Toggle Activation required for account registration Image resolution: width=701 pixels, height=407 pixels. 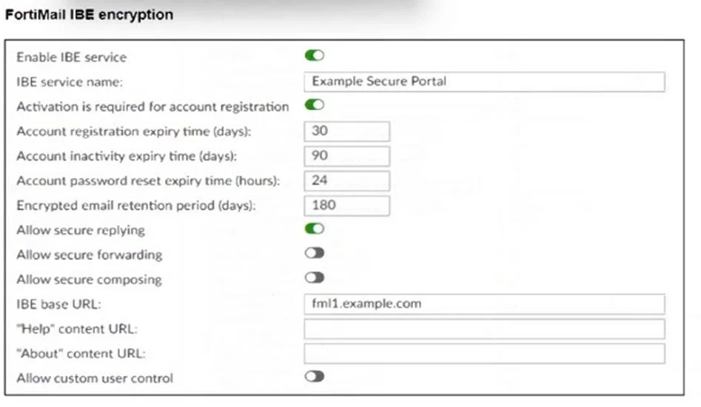click(x=315, y=105)
